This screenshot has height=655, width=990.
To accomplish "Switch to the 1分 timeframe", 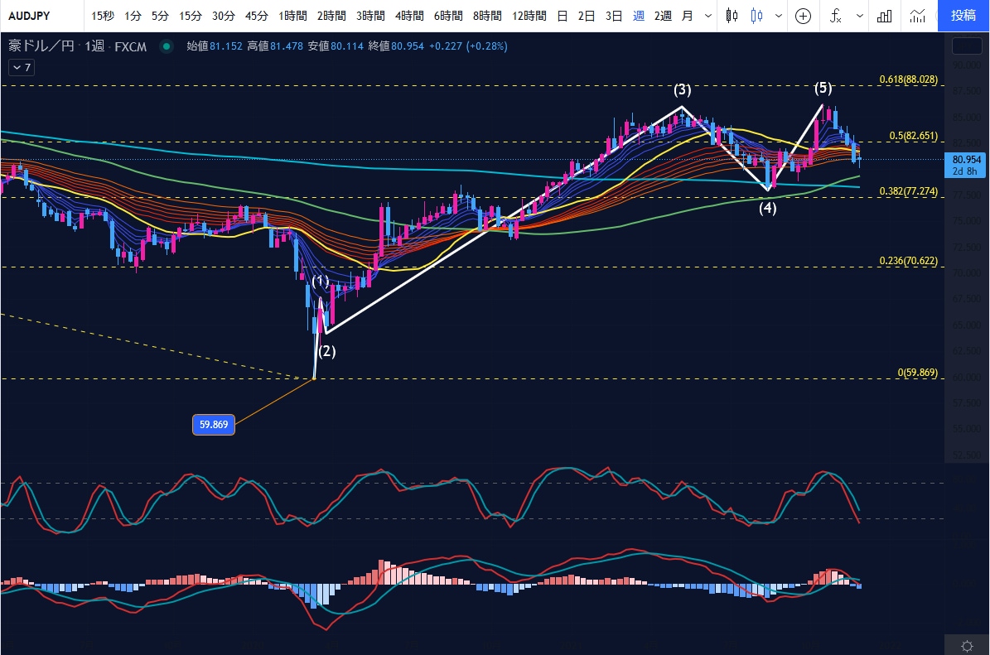I will coord(133,16).
